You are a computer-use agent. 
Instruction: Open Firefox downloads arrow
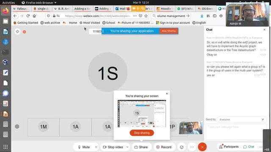pos(202,16)
